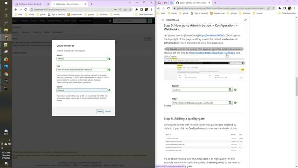The width and height of the screenshot is (298, 168).
Task: Open a new tab in left Chrome window
Action: [91, 4]
